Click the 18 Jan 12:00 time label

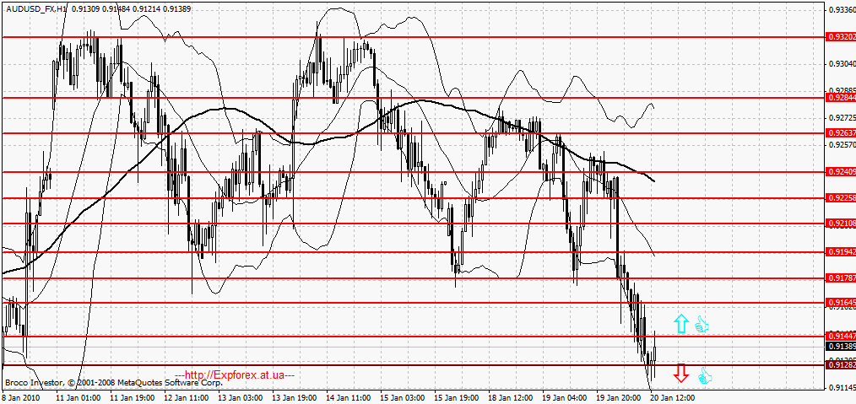tap(511, 399)
